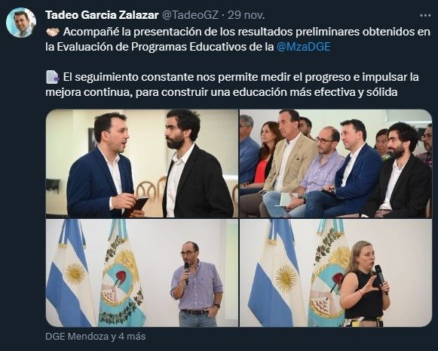This screenshot has height=351, width=438.
Task: Click the document emoji in tweet
Action: pos(53,77)
